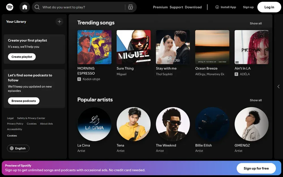The width and height of the screenshot is (283, 177).
Task: Click the Install App download icon
Action: [217, 7]
